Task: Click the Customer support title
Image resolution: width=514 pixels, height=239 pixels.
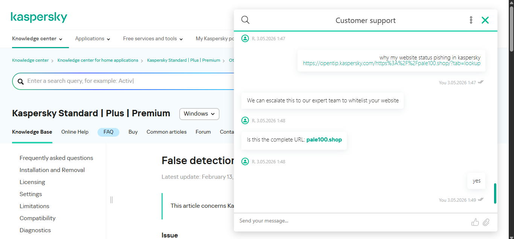Action: point(366,20)
